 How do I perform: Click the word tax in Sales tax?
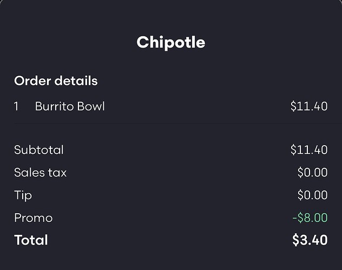(x=57, y=173)
